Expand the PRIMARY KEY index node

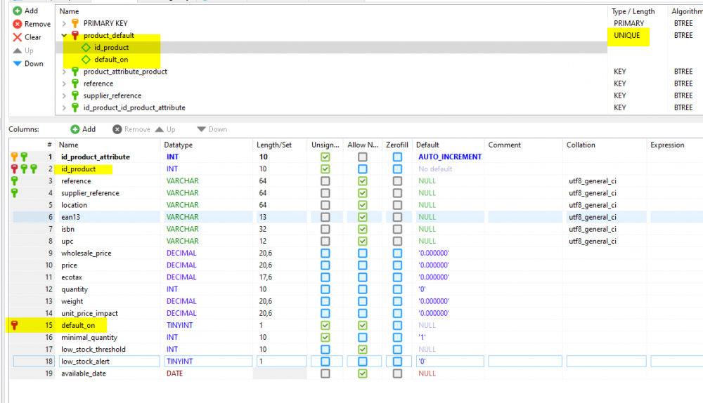65,24
